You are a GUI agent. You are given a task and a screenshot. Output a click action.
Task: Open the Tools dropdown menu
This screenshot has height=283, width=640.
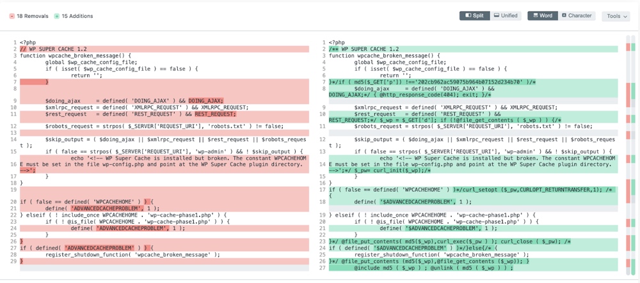[x=616, y=16]
